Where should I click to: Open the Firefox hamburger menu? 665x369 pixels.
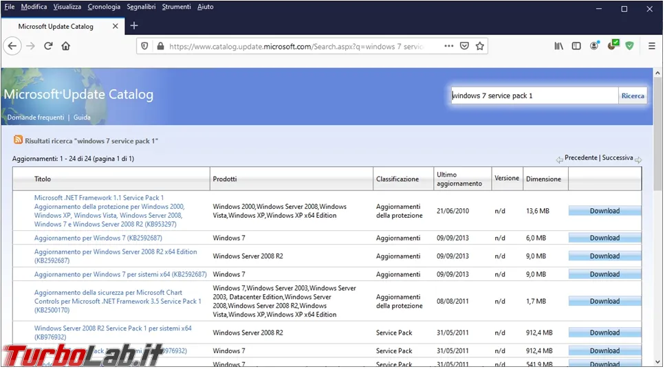point(652,46)
